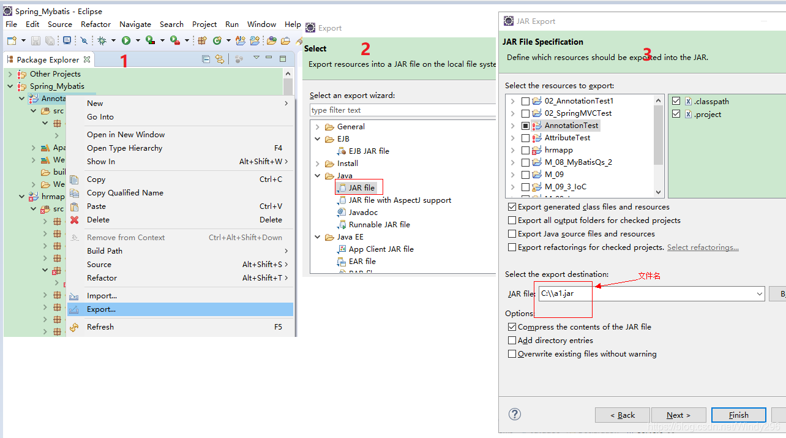Click the < Back button
This screenshot has height=438, width=786.
click(623, 415)
